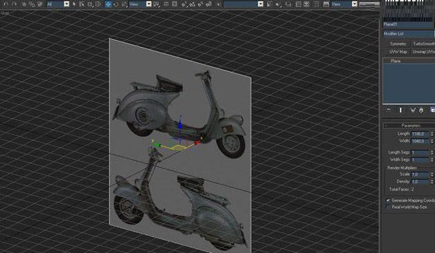Screen dimensions: 435x253
Task: Open Select by Name dialog icon
Action: pyautogui.click(x=82, y=4)
